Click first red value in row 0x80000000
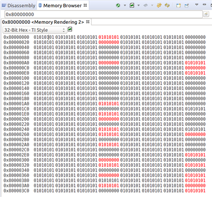 click(109, 37)
